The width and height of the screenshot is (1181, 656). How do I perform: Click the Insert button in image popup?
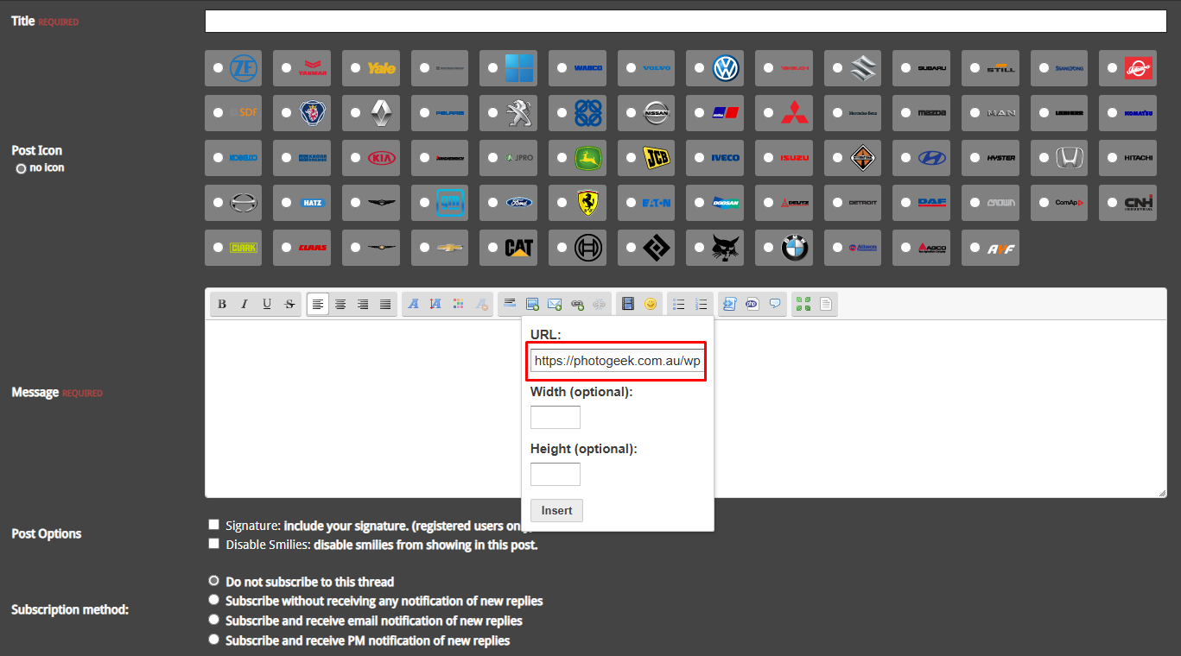click(556, 510)
